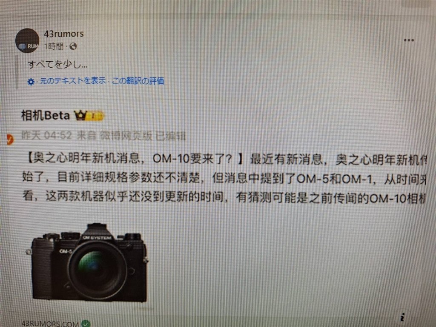Rate this translation link
This screenshot has width=436, height=327.
tap(138, 81)
